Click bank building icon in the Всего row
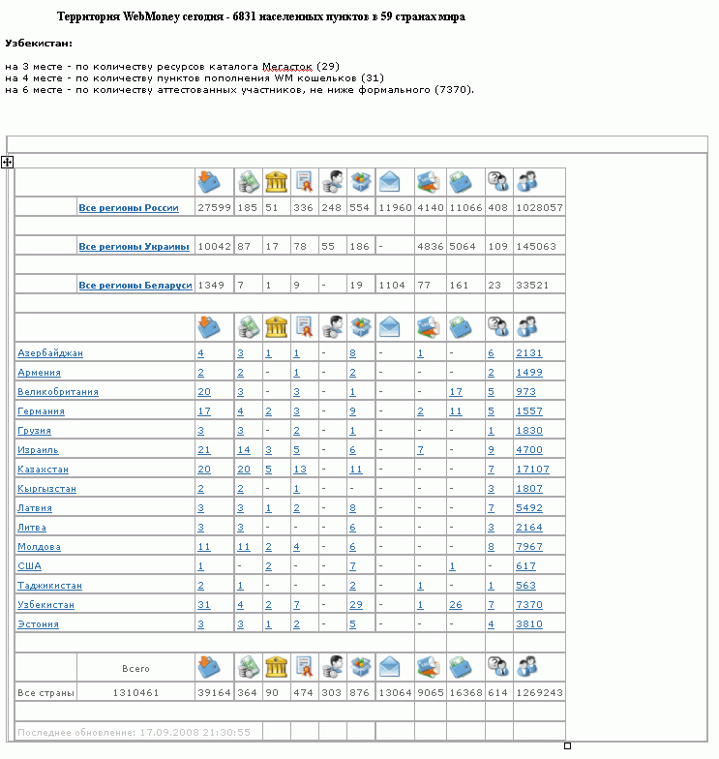The width and height of the screenshot is (719, 759). [277, 666]
